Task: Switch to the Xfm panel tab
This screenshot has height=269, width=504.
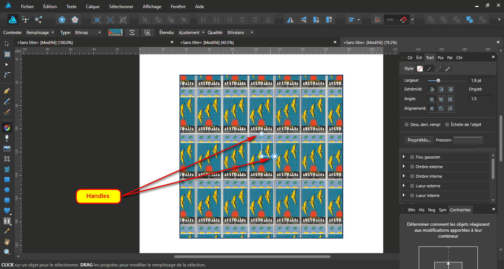Action: click(411, 210)
